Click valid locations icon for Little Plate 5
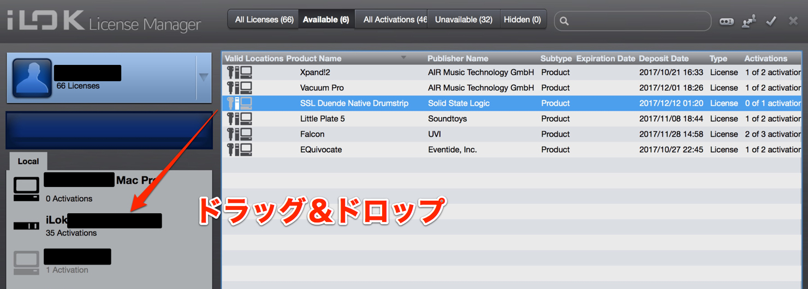808x289 pixels. 240,119
